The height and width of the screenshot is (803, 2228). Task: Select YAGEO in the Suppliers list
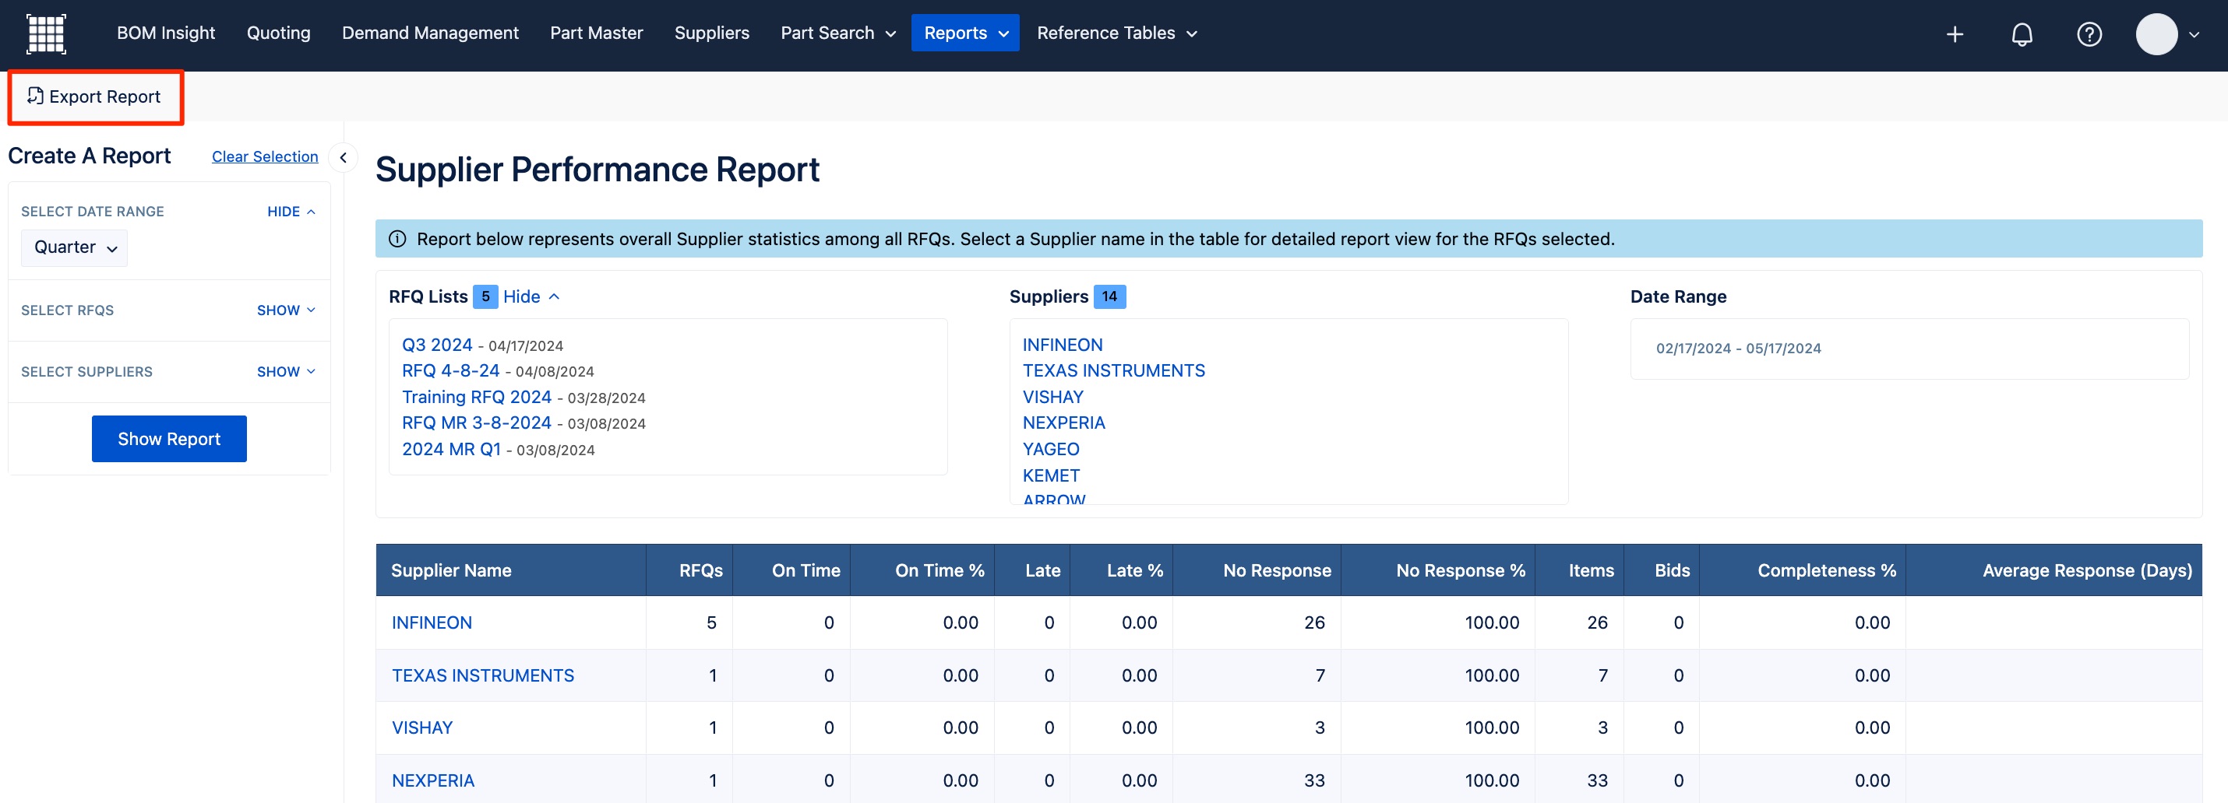coord(1051,449)
